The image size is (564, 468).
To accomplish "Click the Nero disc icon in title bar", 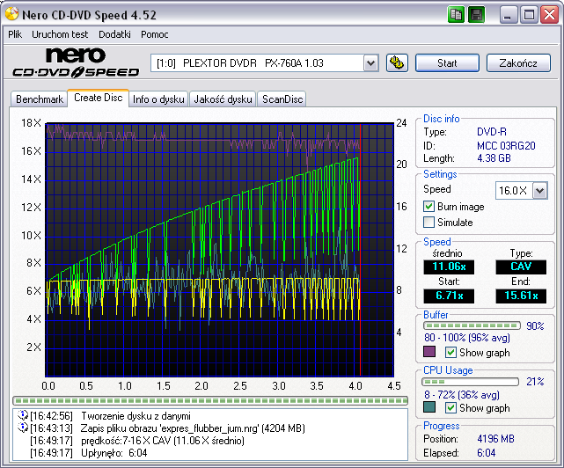I will (x=11, y=14).
